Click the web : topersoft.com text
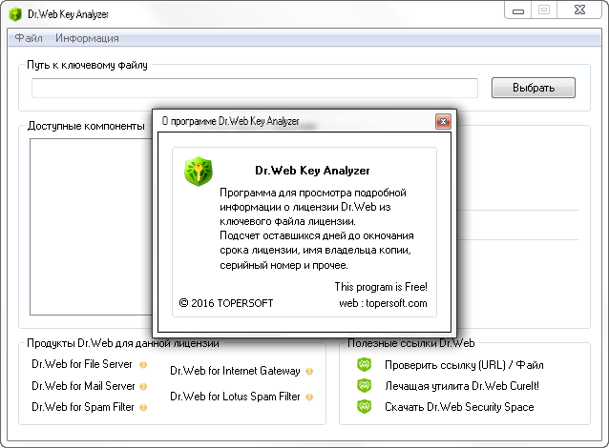This screenshot has width=609, height=448. 383,303
